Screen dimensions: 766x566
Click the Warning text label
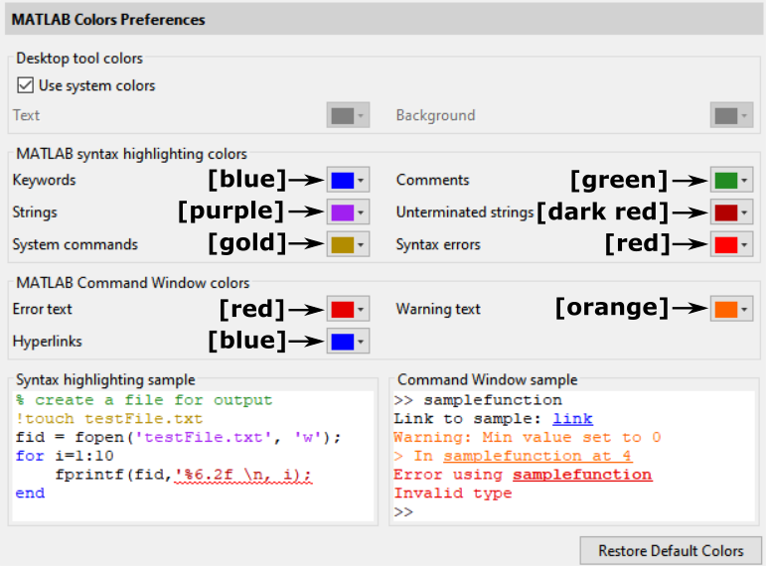point(438,309)
